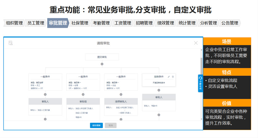This screenshot has width=258, height=138.
Task: Switch to the 组织管理 tab
Action: (x=14, y=23)
